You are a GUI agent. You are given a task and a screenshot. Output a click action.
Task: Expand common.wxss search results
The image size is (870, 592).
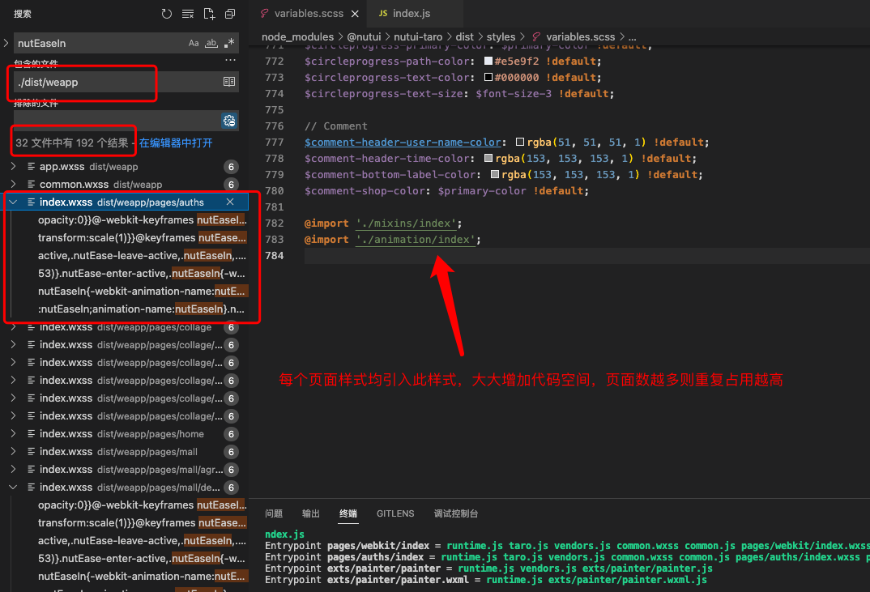[13, 184]
